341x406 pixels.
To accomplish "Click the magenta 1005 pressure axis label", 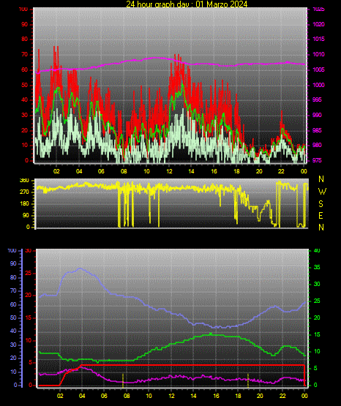I will [318, 69].
